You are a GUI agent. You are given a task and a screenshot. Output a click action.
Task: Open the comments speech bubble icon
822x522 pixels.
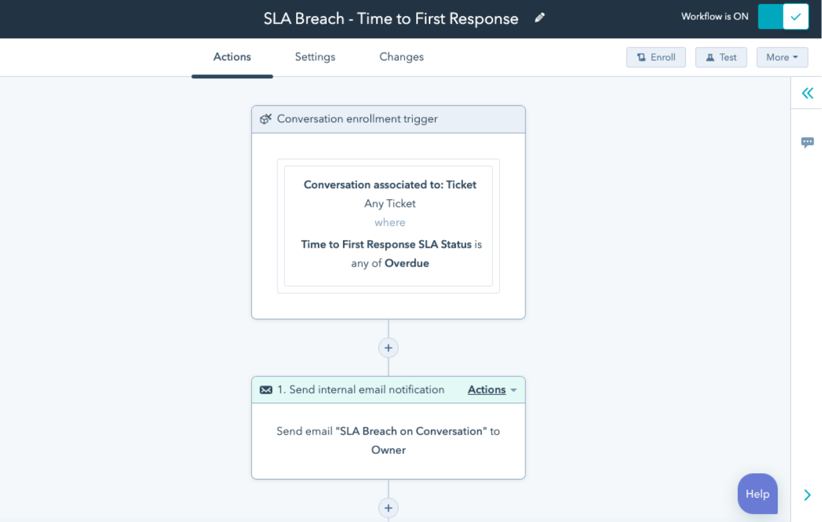pos(807,143)
